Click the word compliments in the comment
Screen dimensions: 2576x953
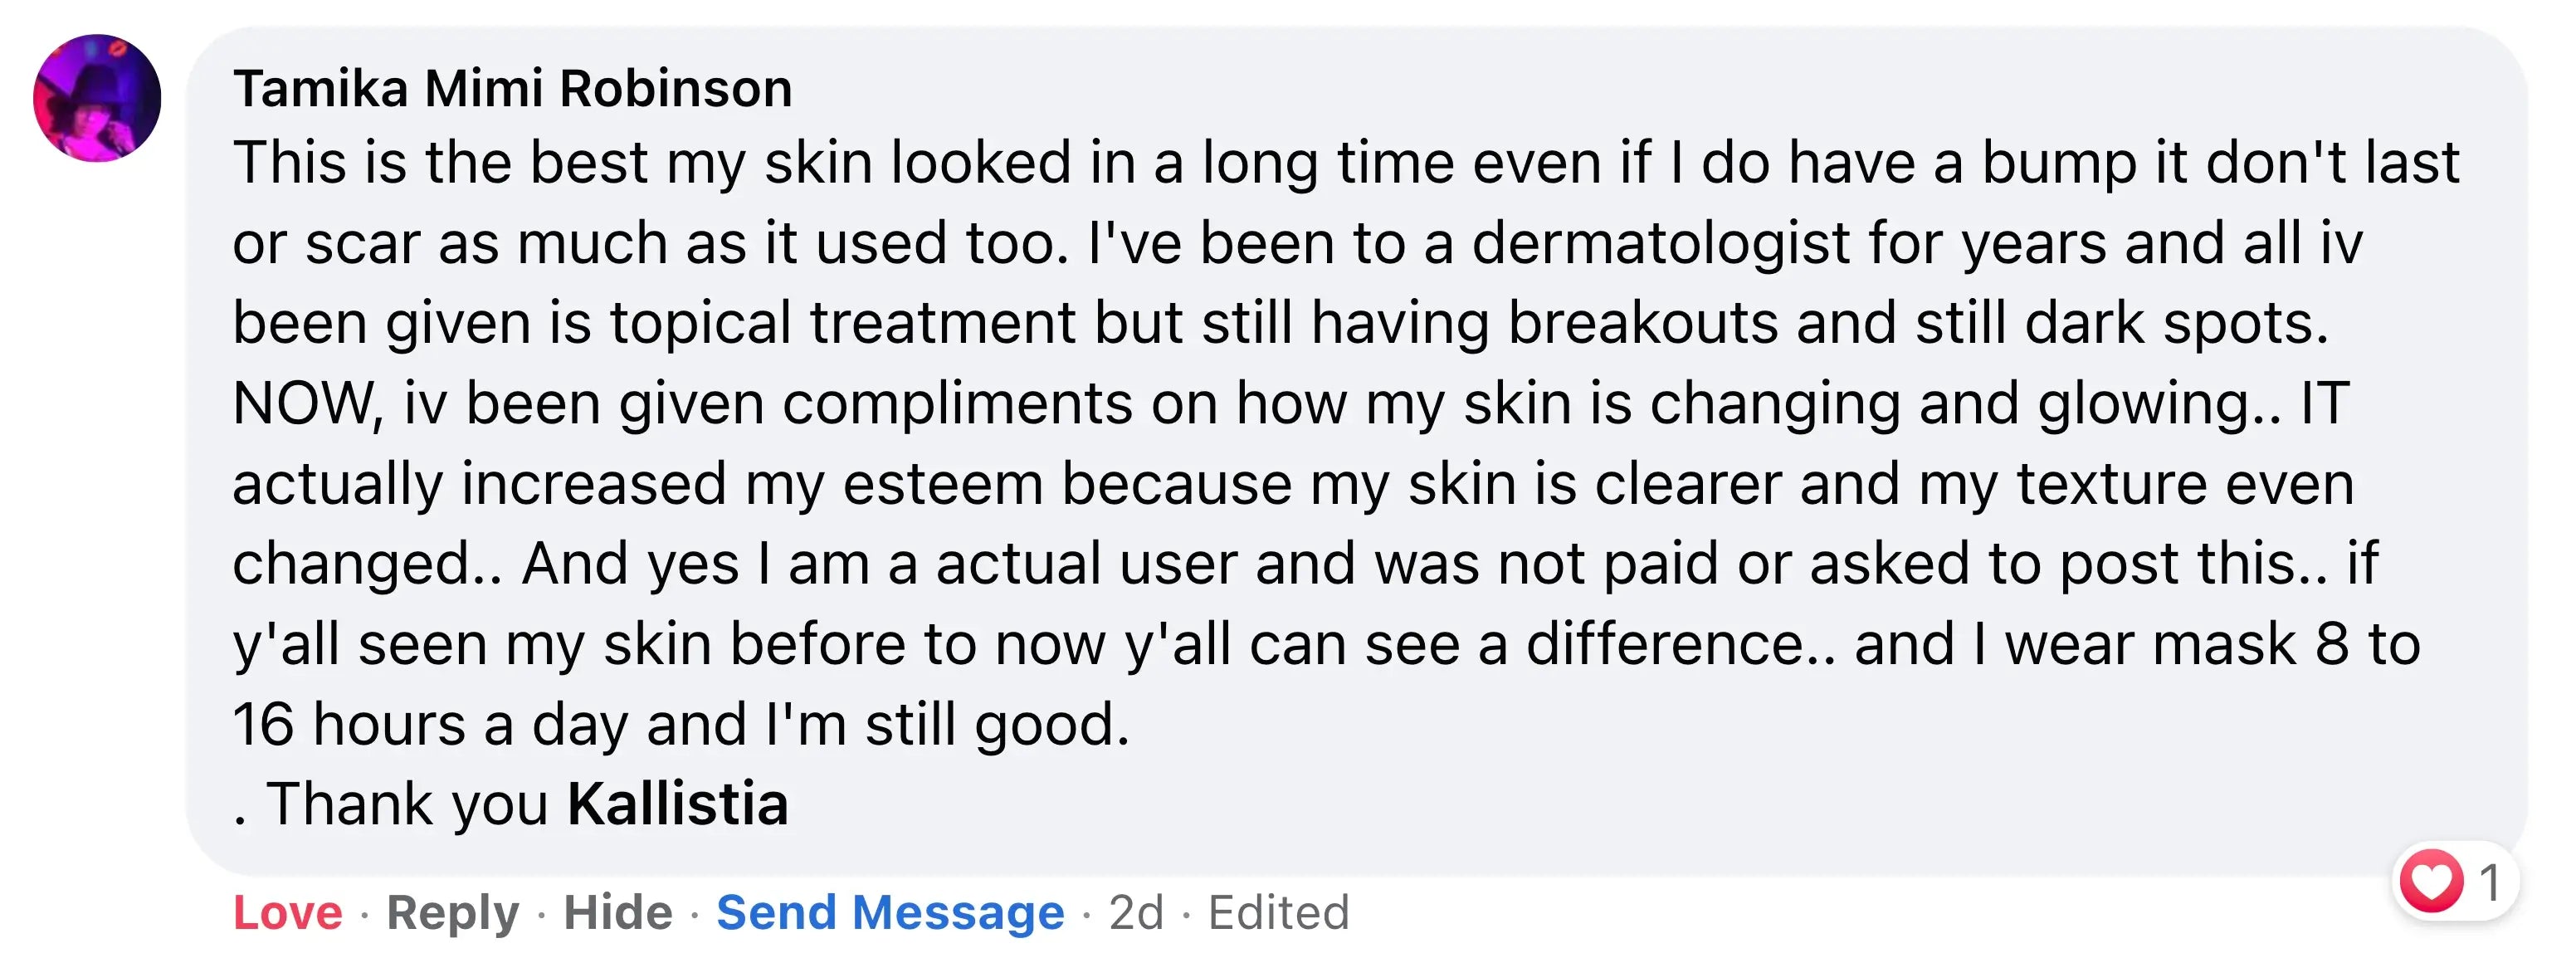pyautogui.click(x=957, y=403)
